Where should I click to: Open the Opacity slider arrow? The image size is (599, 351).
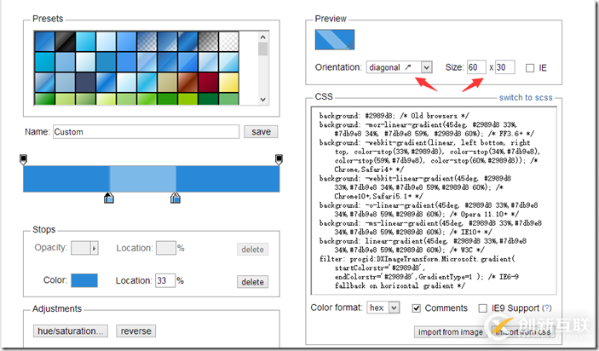pyautogui.click(x=95, y=248)
